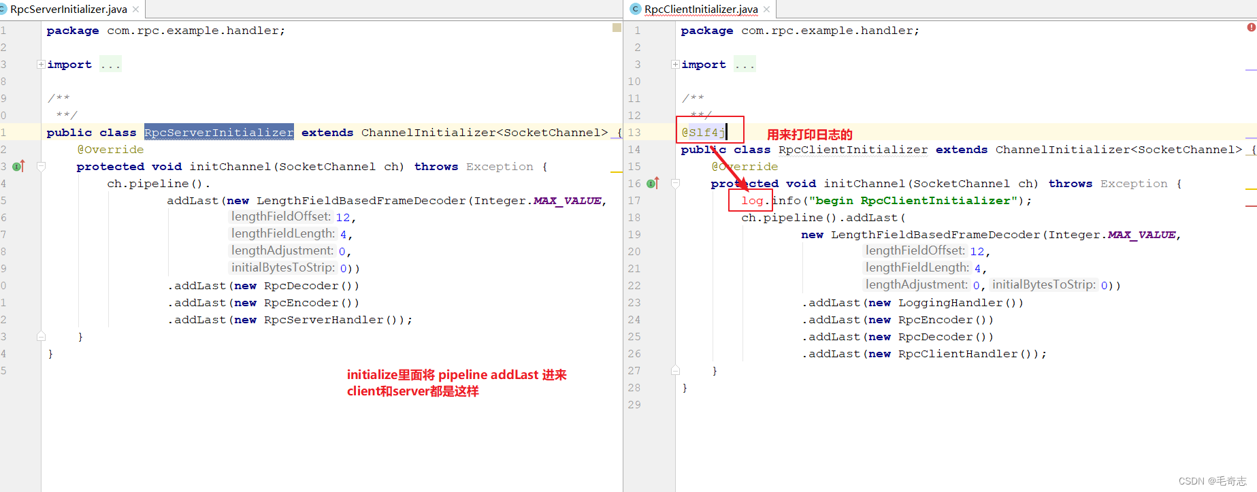Click package statement in RpcServerInitializer
1257x492 pixels.
[x=166, y=31]
